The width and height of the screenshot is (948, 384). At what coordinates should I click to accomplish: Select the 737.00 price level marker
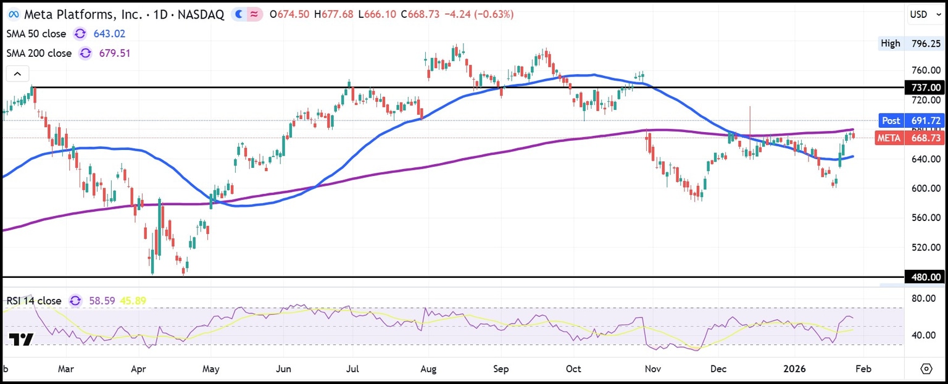pyautogui.click(x=925, y=87)
